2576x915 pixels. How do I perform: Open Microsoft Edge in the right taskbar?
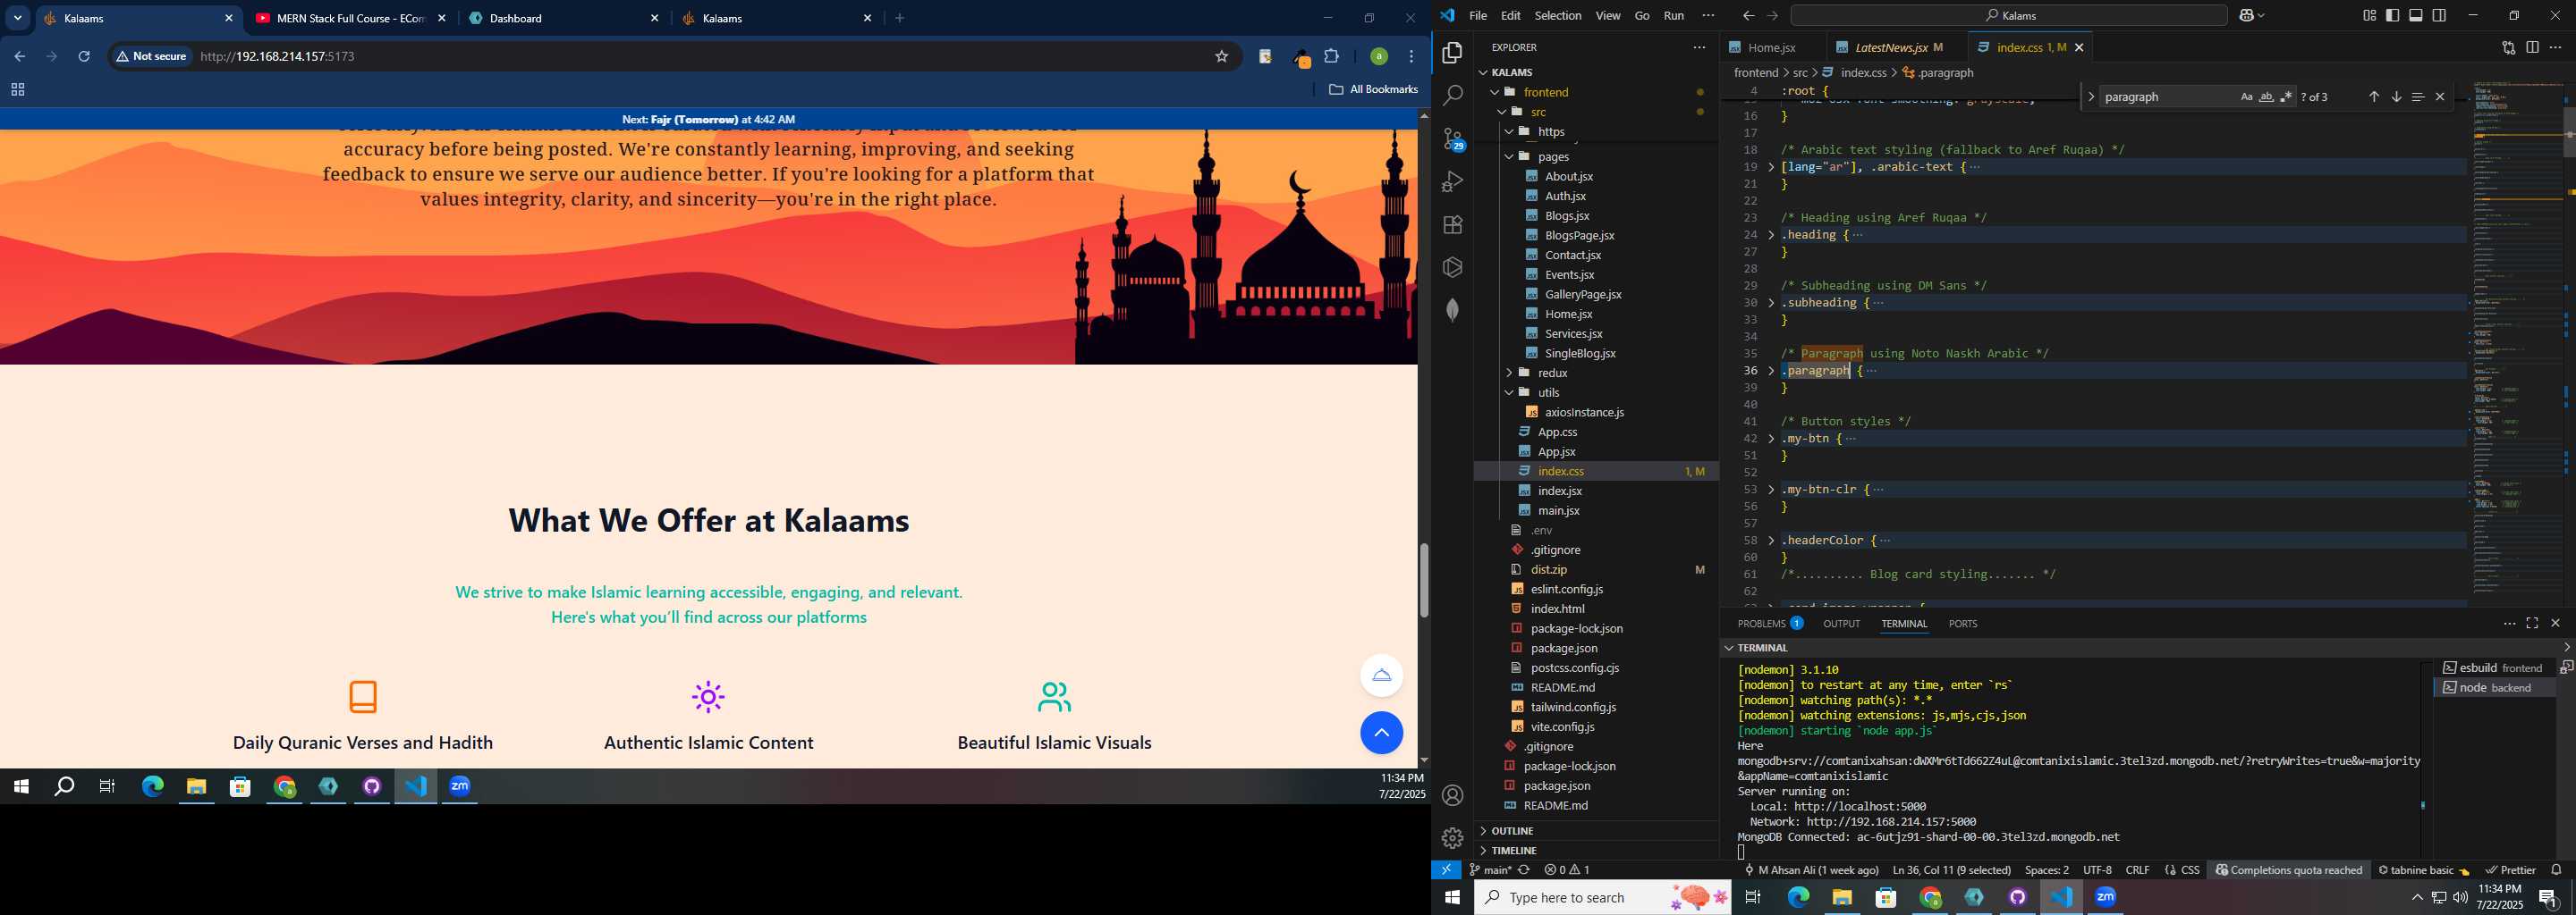1797,897
